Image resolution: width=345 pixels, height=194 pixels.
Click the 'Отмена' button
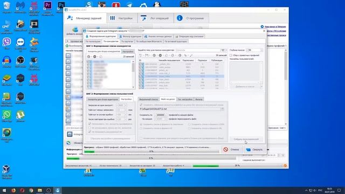[x=231, y=150]
